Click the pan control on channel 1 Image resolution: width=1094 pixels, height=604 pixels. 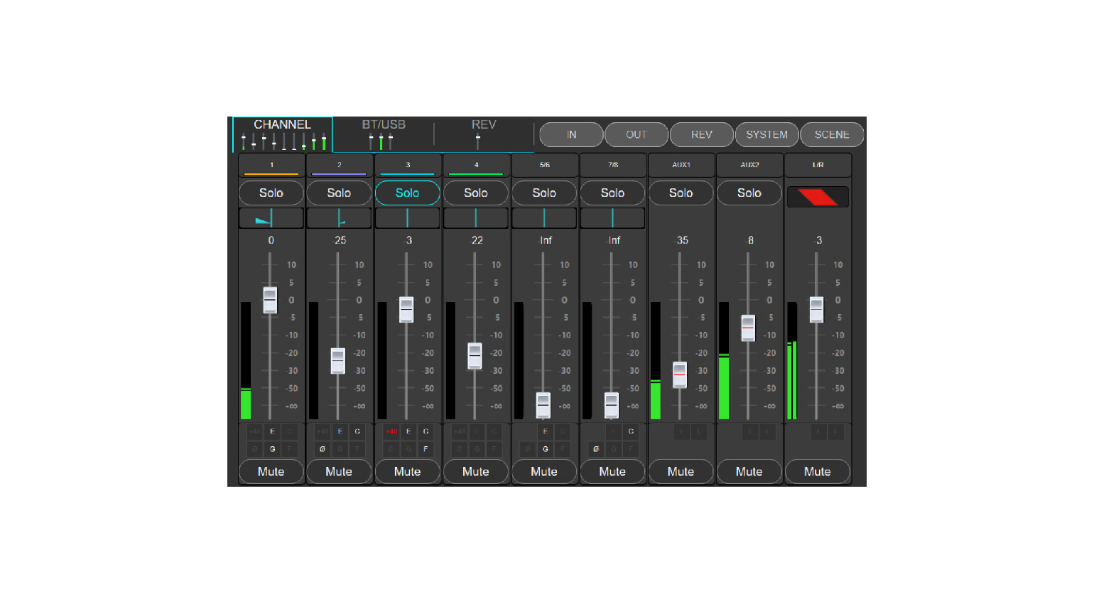pos(271,218)
